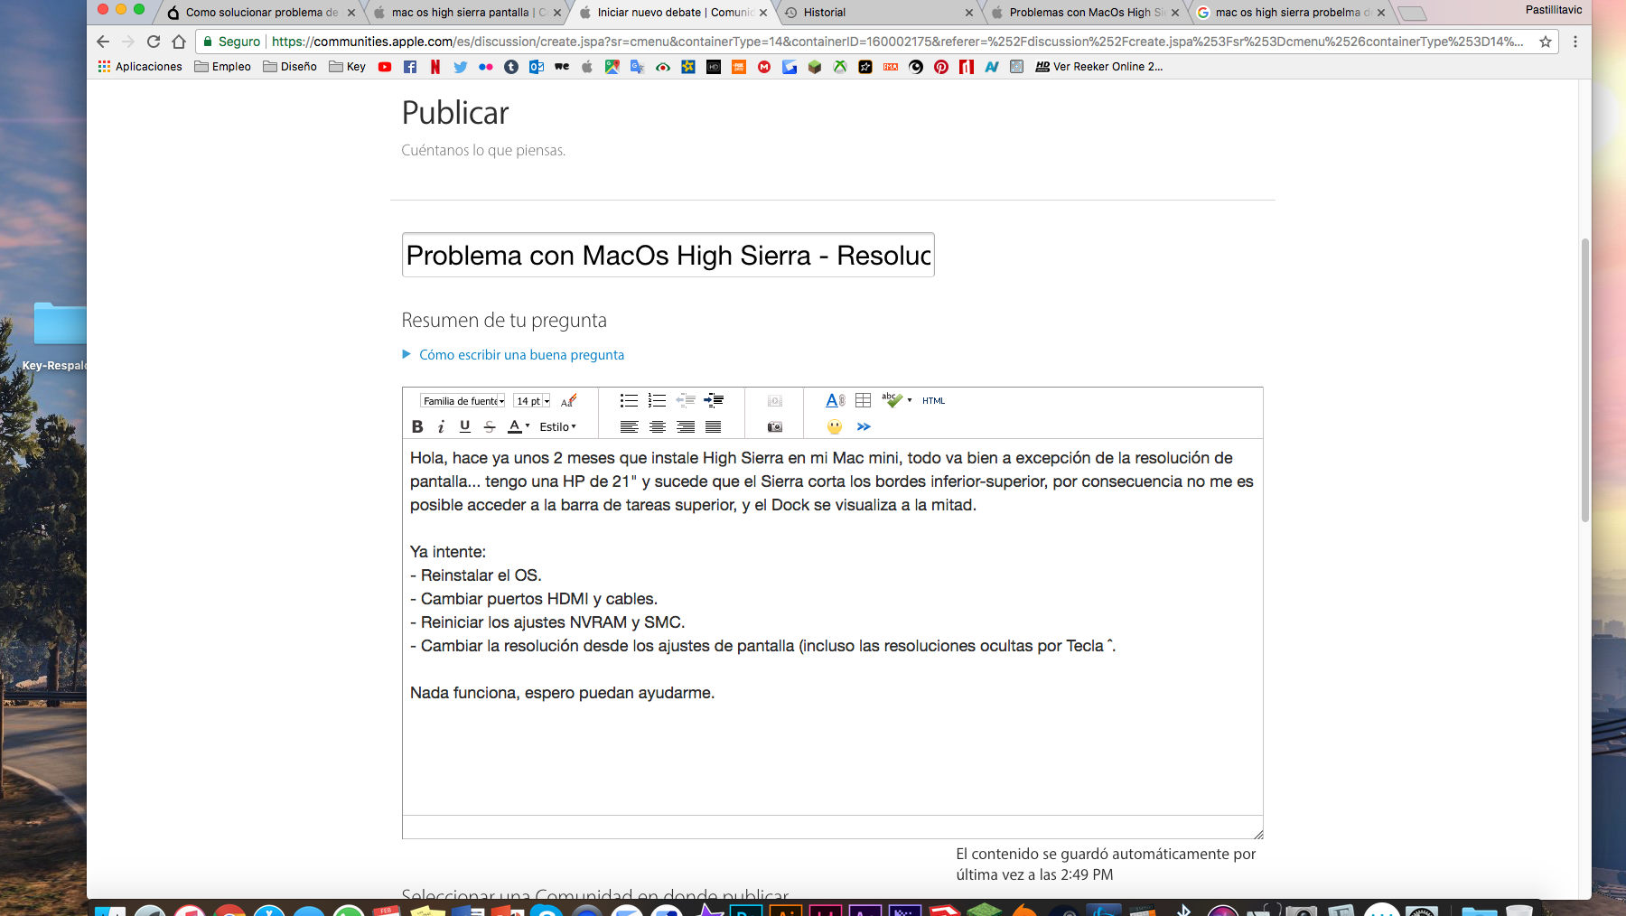Go back to the previous page
The image size is (1626, 916).
click(103, 42)
